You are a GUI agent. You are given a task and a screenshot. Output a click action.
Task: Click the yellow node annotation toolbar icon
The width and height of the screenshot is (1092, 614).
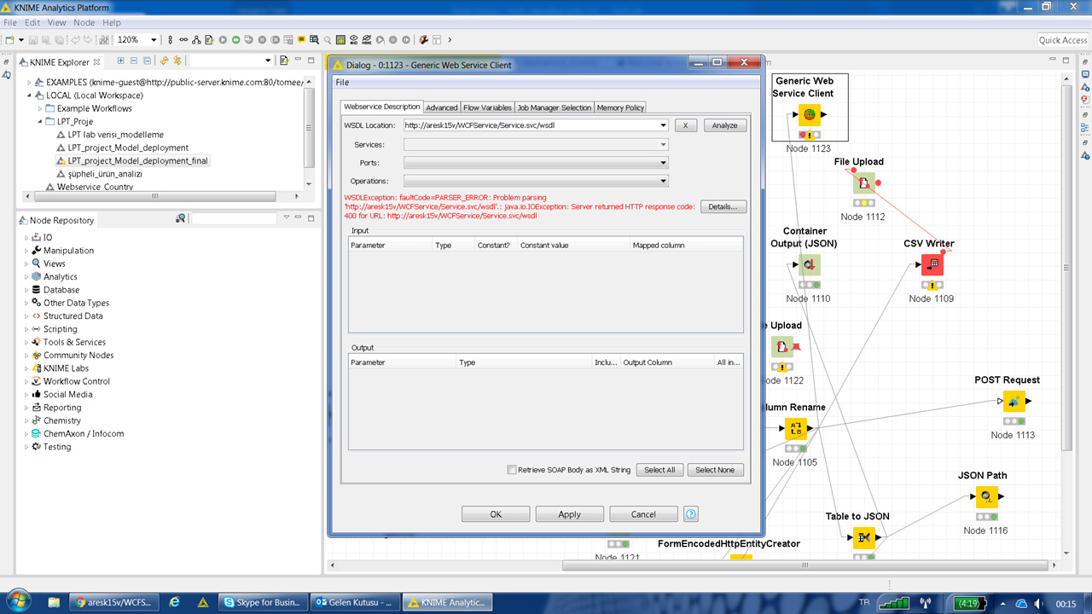coord(301,39)
